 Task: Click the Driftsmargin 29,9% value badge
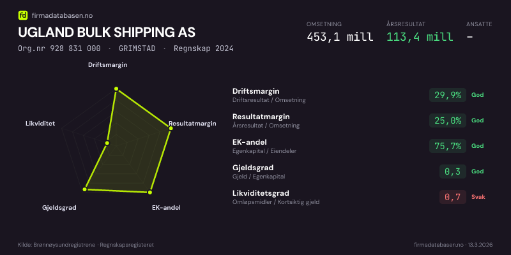(x=448, y=95)
